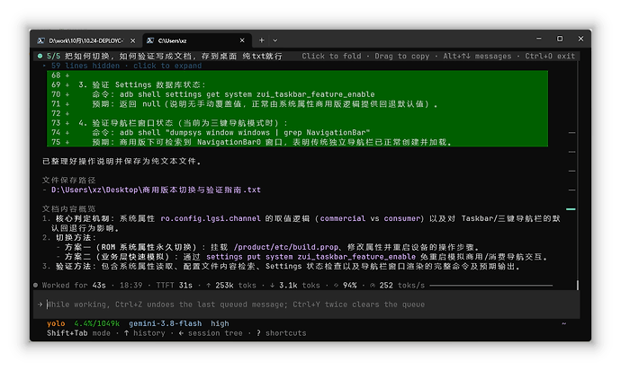
Task: Click the PowerShell icon on C:\Users\xz tab
Action: click(150, 40)
